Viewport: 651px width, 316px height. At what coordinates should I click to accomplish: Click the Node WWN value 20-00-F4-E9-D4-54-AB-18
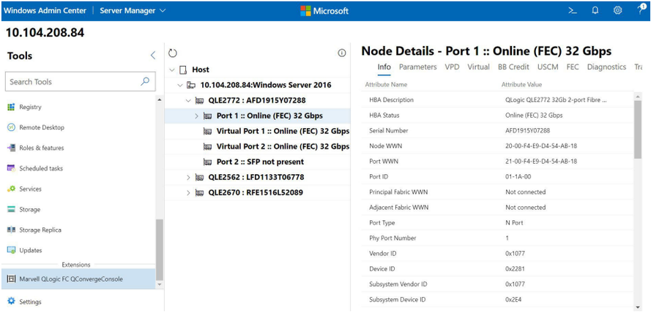pos(541,146)
